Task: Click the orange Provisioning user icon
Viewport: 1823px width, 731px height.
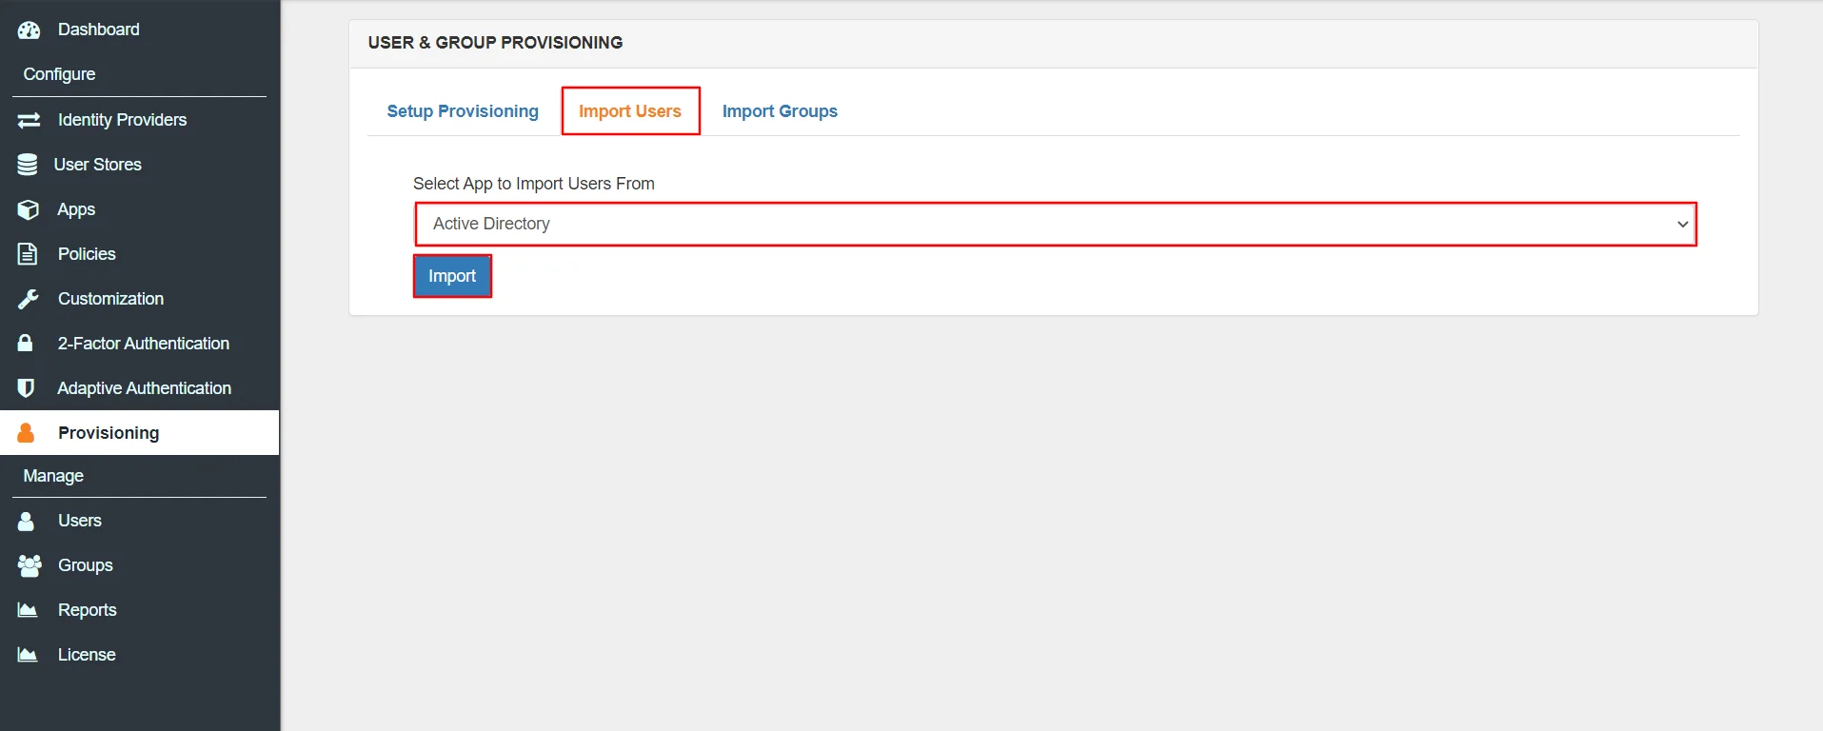Action: tap(26, 433)
